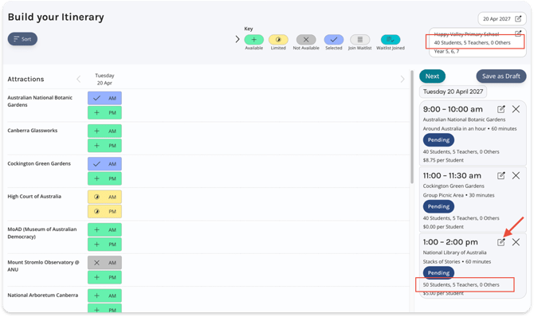
Task: Deselect Cockington Green Gardens AM slot
Action: coord(104,164)
